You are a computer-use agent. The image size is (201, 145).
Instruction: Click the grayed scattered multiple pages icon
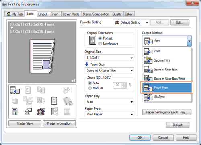[28, 101]
